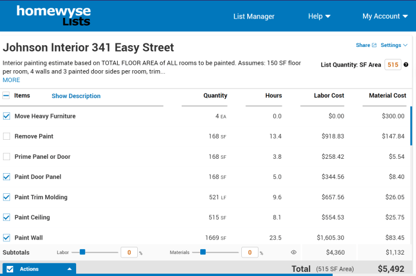Screen dimensions: 416x276
Task: Click the Material Cost column header
Action: (387, 95)
